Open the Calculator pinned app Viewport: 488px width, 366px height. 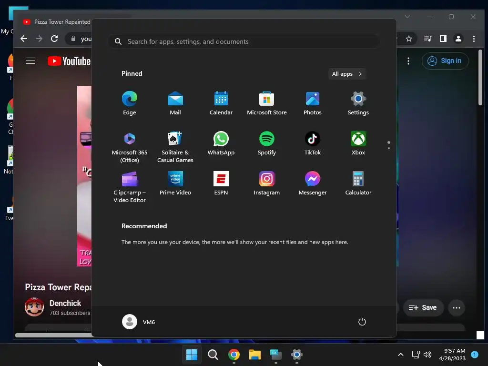pos(358,183)
